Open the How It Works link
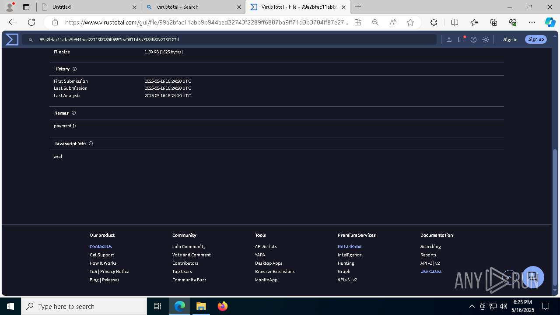The height and width of the screenshot is (315, 560). [103, 263]
